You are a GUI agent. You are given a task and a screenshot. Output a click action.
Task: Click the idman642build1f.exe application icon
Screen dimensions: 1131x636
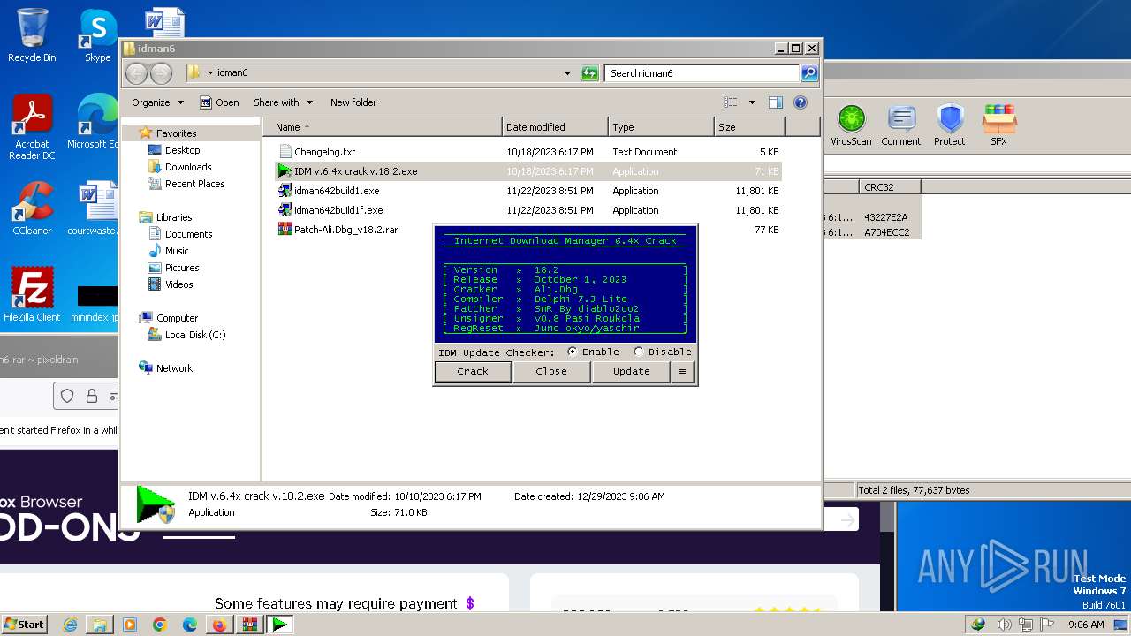click(285, 210)
